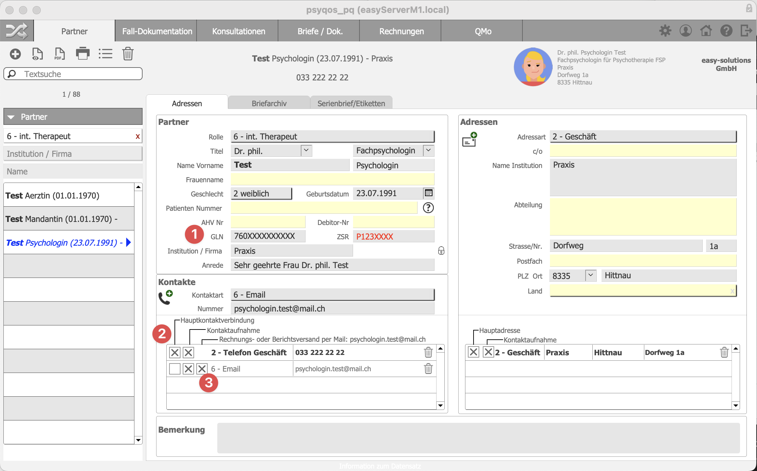Open help question mark icon in top bar
Screen dimensions: 757x471
click(x=726, y=31)
